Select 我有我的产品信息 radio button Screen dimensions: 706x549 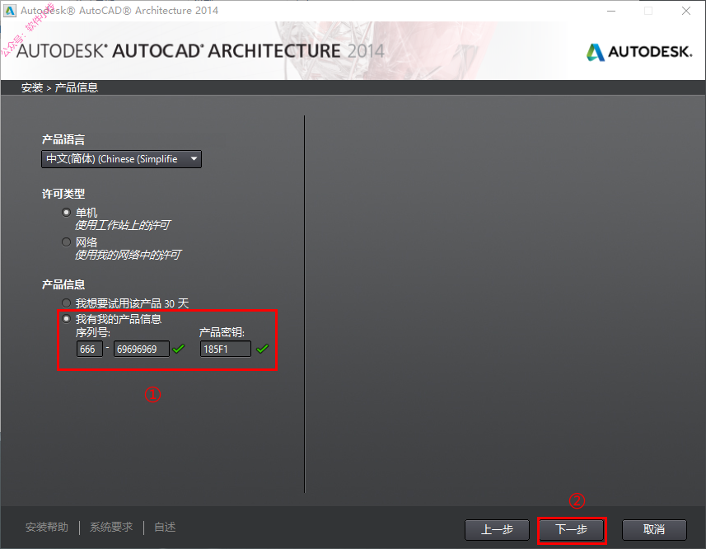[66, 319]
